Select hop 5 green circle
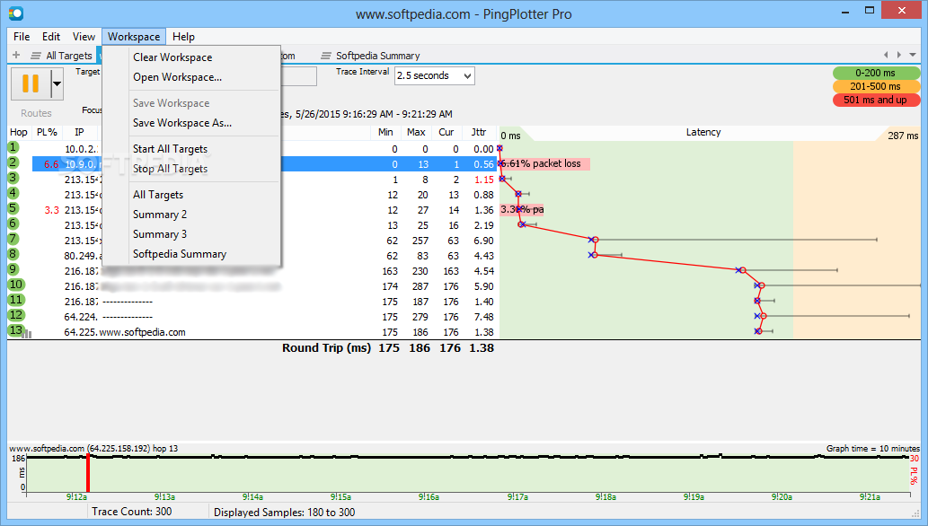 tap(13, 209)
